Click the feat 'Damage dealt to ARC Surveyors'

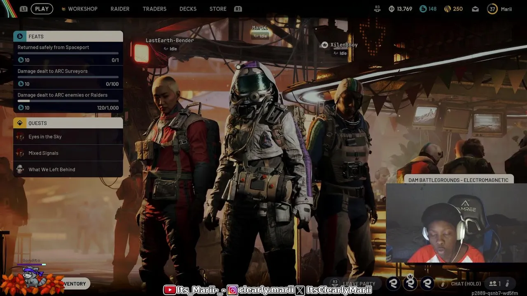pos(68,77)
